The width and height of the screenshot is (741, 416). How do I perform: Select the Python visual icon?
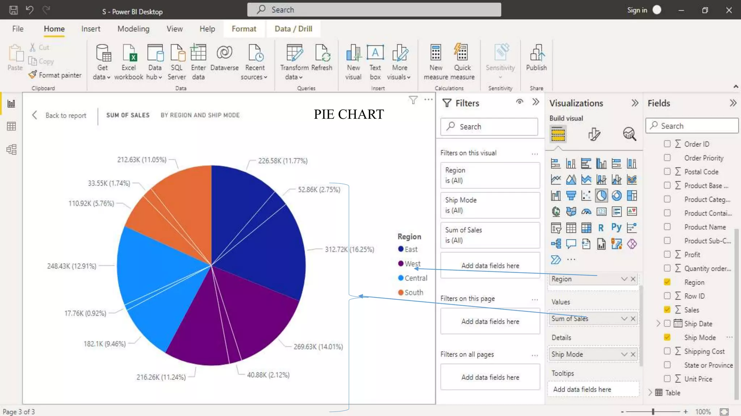(x=617, y=227)
